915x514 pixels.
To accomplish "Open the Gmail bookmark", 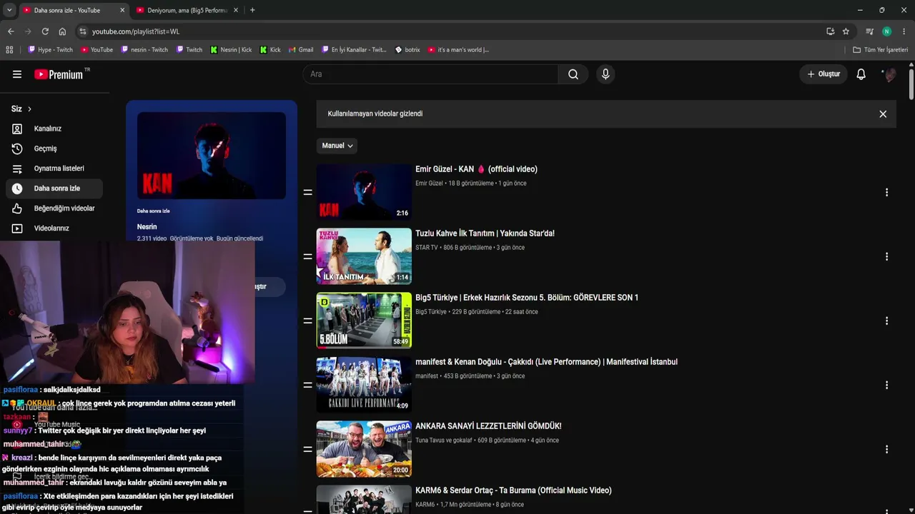I will [x=301, y=50].
